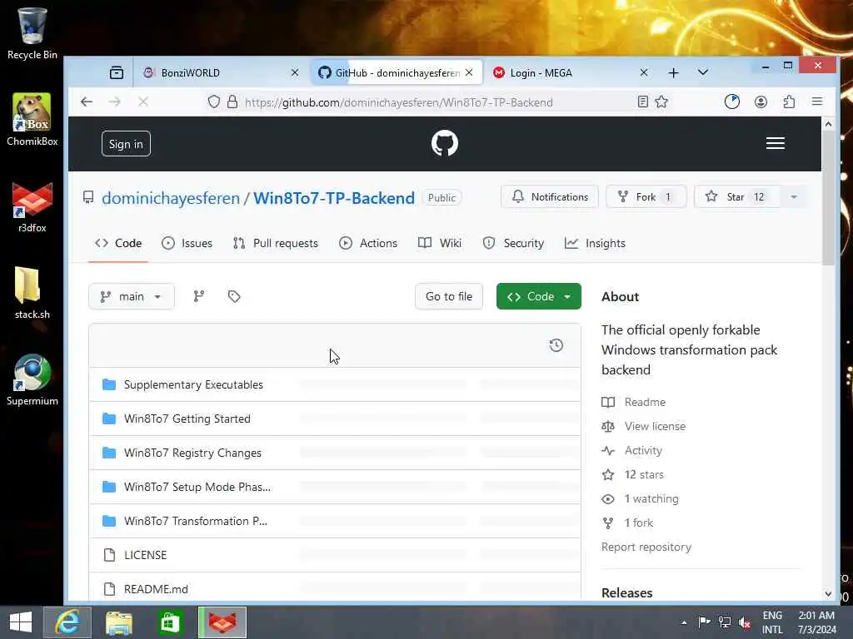
Task: Show hidden system tray icons
Action: tap(683, 622)
